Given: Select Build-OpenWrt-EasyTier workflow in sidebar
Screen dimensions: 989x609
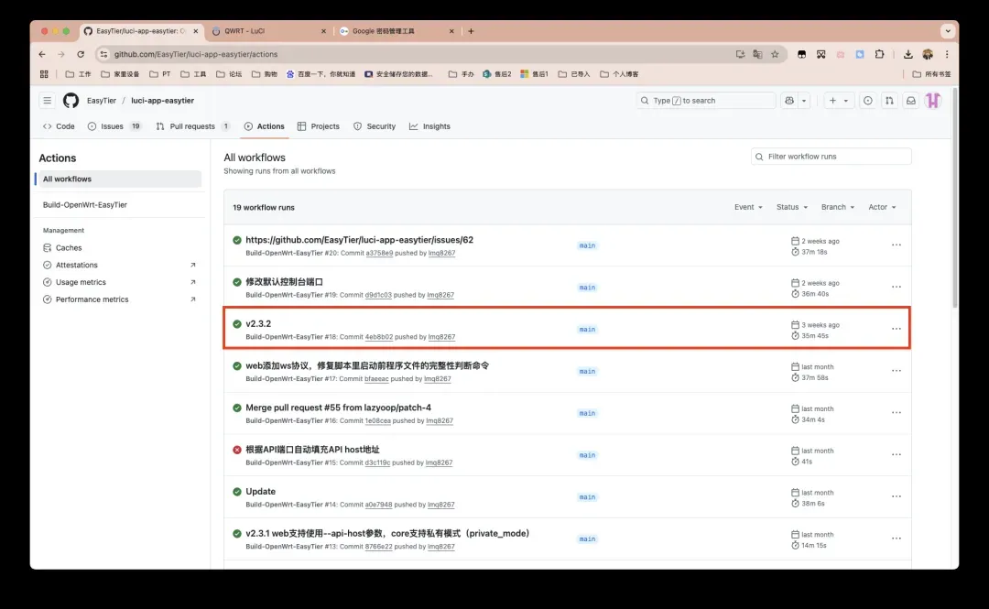Looking at the screenshot, I should pos(85,205).
